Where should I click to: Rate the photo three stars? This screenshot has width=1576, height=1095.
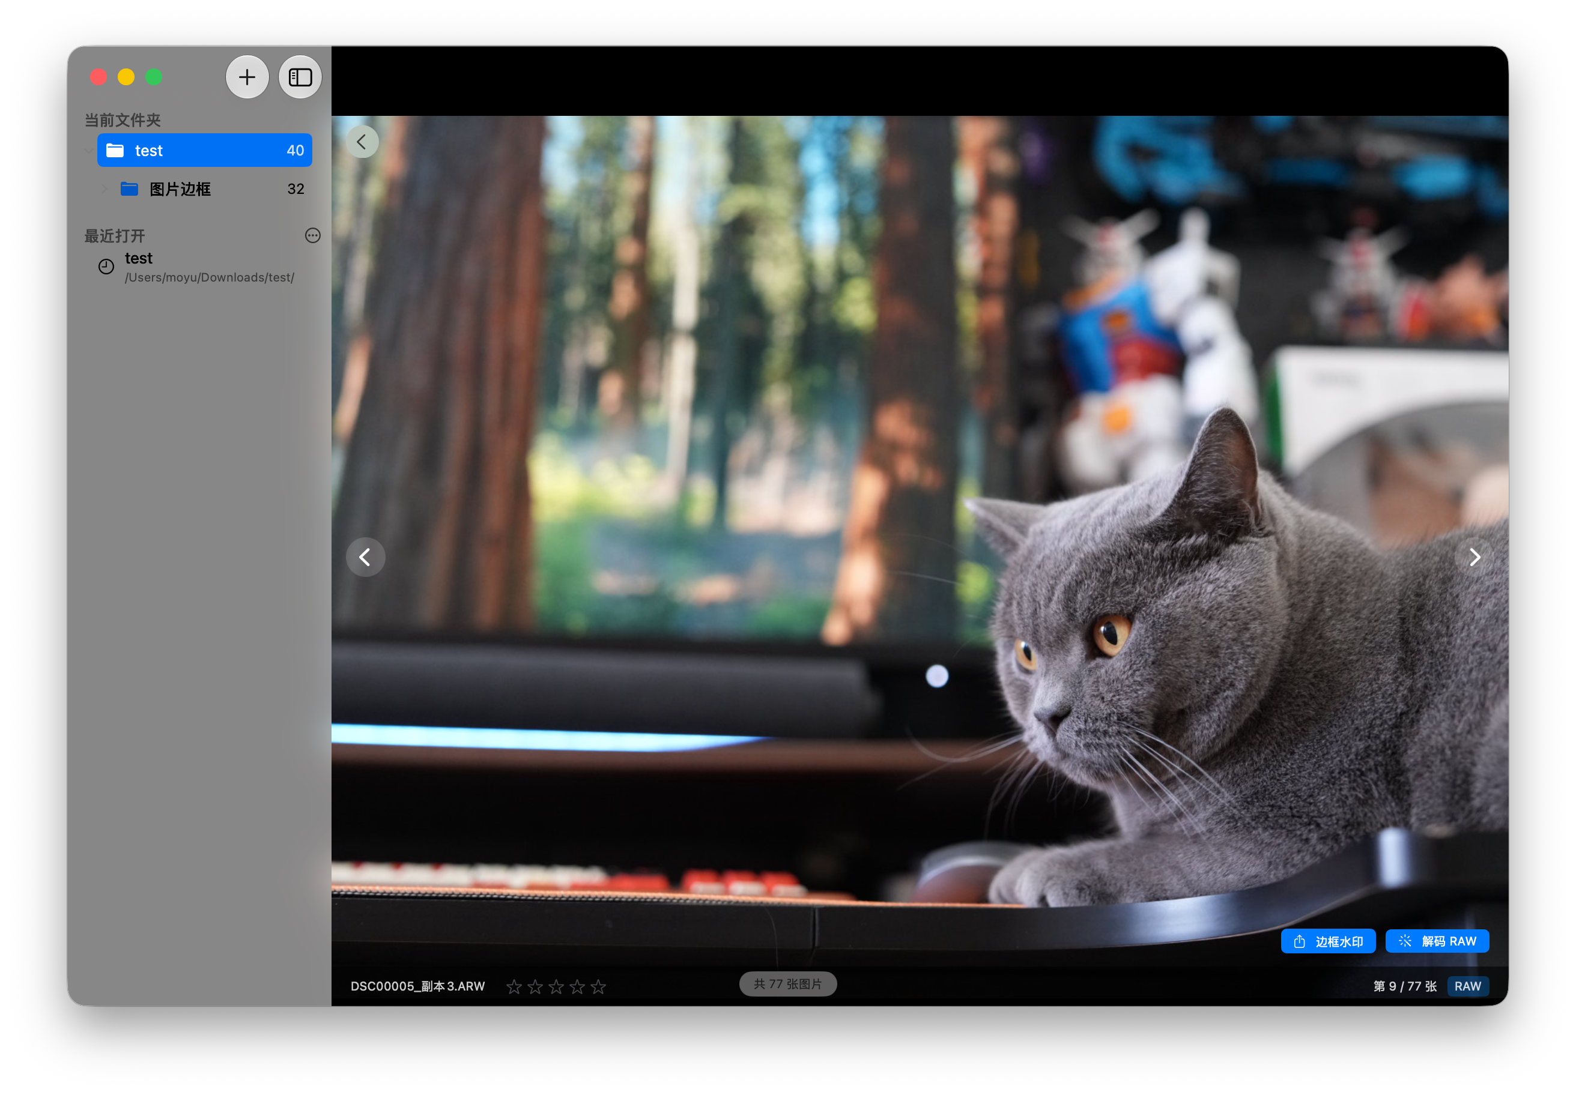click(x=556, y=986)
